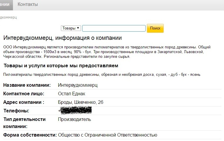224x141 pixels.
Task: Click the company name value Интервудкоммерц in the table
Action: 78,85
